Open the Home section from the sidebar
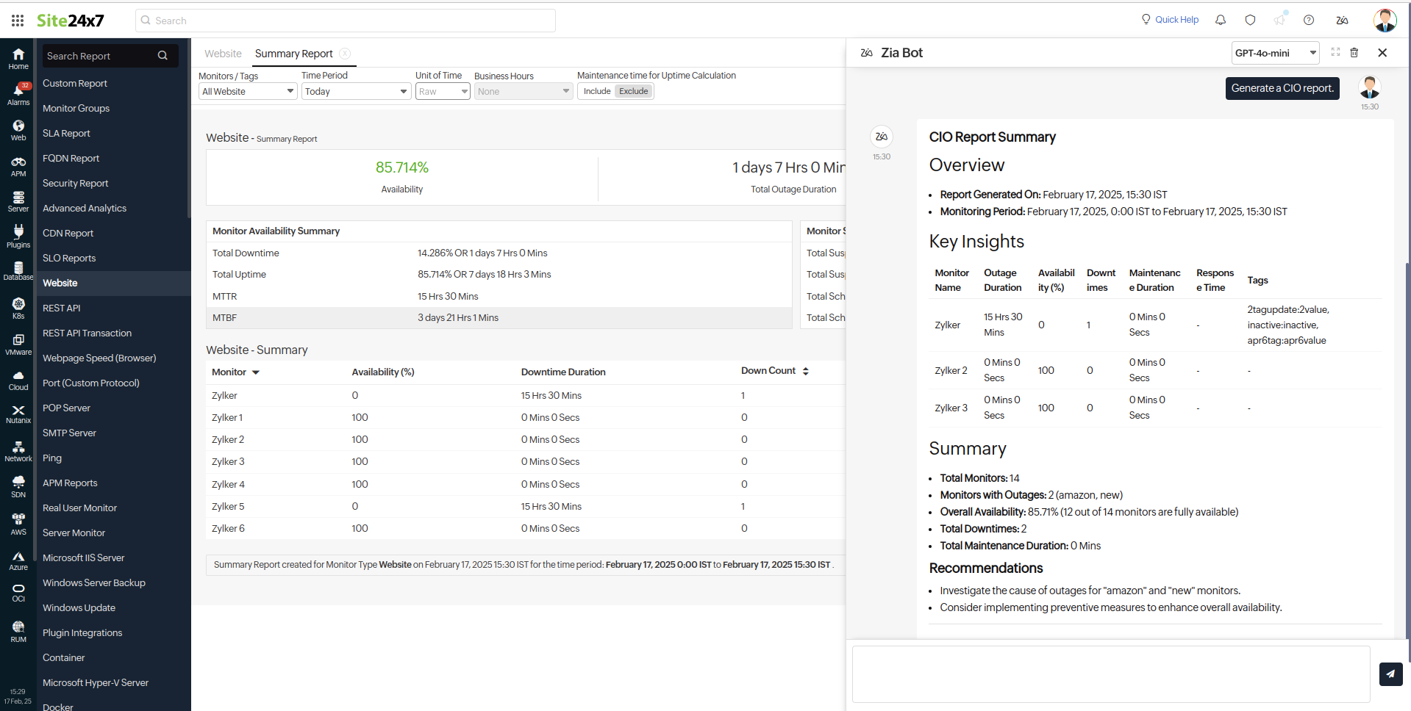The image size is (1411, 711). 18,57
